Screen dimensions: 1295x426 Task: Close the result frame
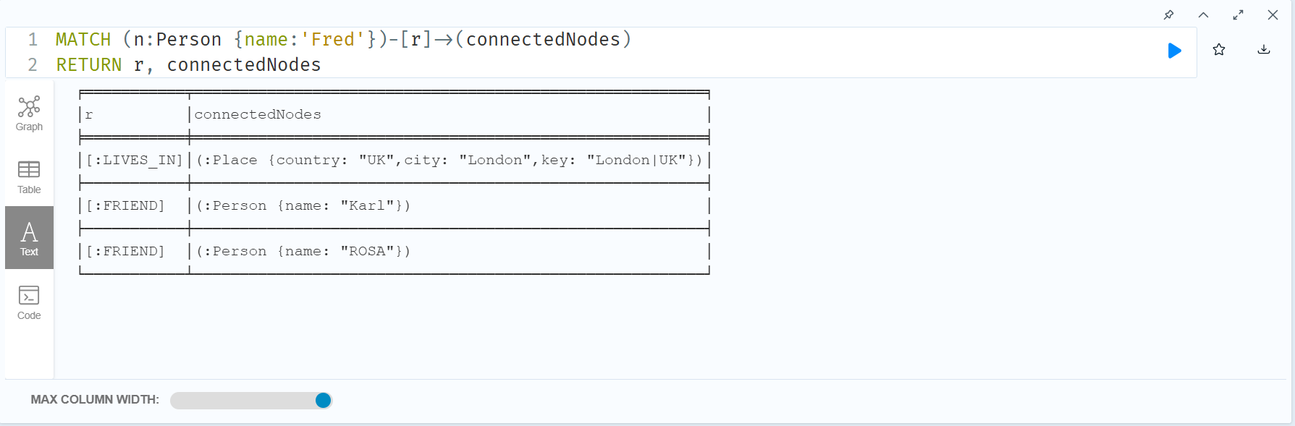[1273, 14]
